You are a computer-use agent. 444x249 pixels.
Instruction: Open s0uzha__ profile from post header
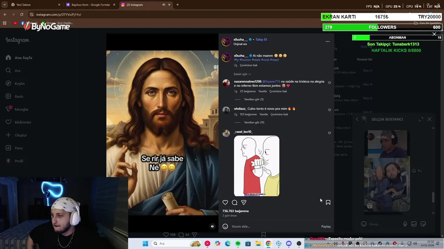point(240,39)
